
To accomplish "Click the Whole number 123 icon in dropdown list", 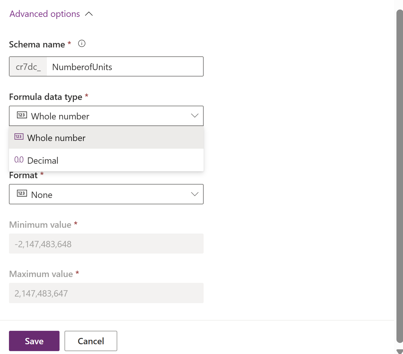I will coord(18,137).
